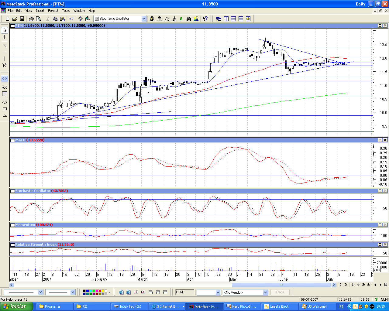Open the Insert menu
389x311 pixels.
40,11
